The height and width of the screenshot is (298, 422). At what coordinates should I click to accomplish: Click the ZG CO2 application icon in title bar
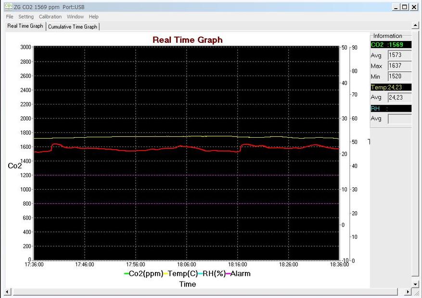click(x=8, y=7)
